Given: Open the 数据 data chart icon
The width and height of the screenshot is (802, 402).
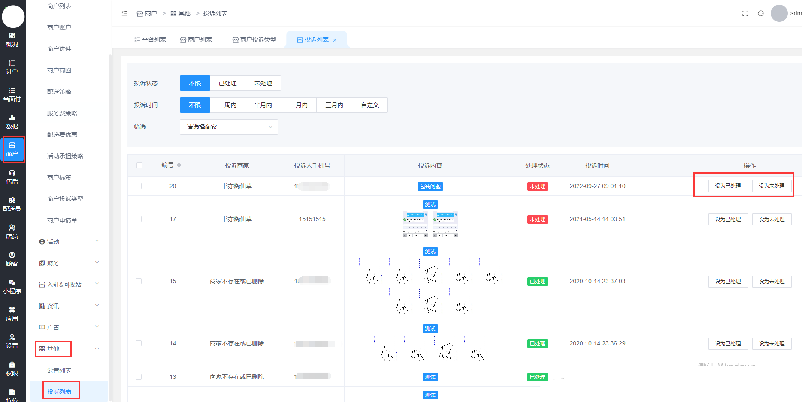Looking at the screenshot, I should pyautogui.click(x=12, y=122).
